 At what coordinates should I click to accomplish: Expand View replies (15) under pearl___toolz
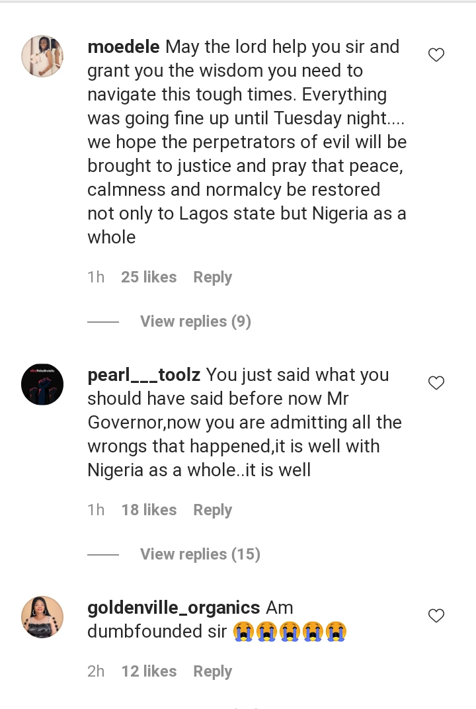click(x=200, y=554)
